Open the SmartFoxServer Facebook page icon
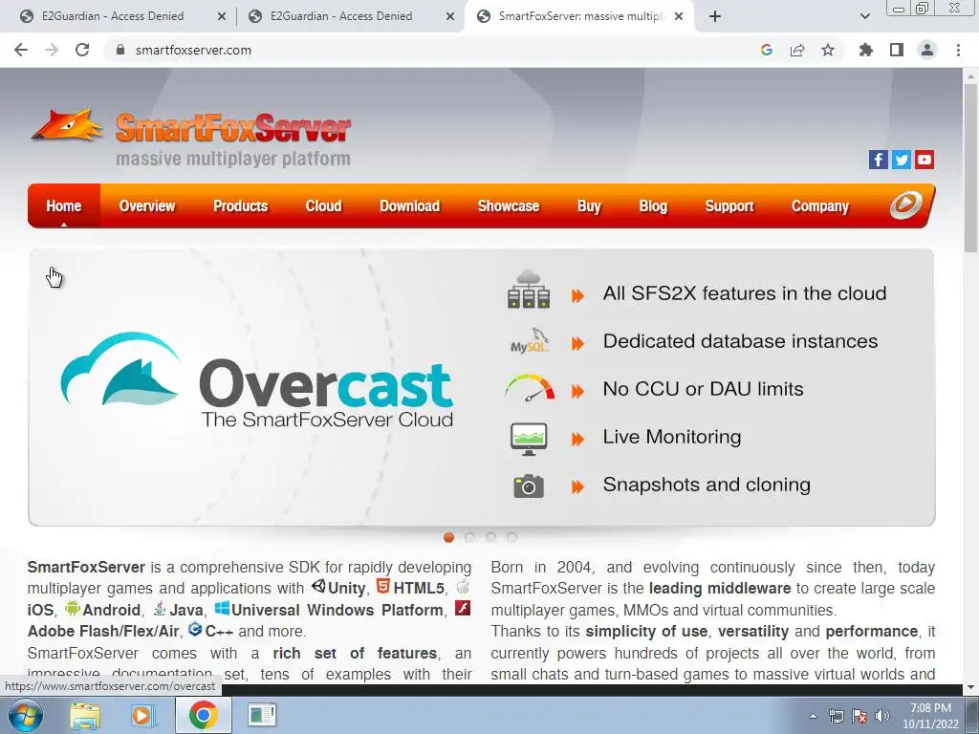Screen dimensions: 979x734 pyautogui.click(x=878, y=160)
